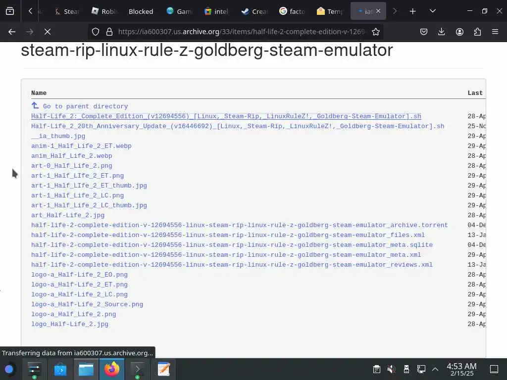Open anim-1_Half_Life_2_ET.webp
The width and height of the screenshot is (507, 380).
click(81, 146)
